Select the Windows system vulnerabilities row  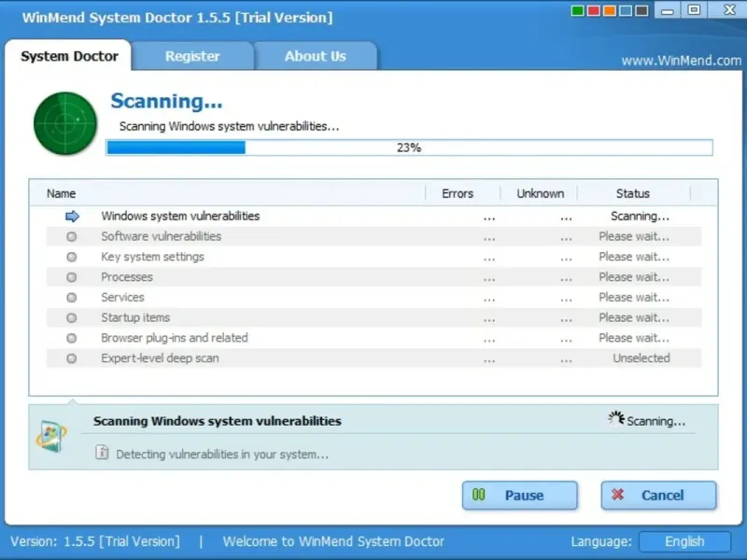(374, 217)
